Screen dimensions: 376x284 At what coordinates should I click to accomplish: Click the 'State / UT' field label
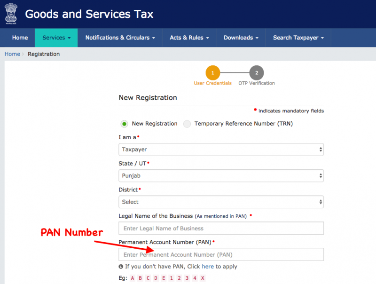point(133,163)
